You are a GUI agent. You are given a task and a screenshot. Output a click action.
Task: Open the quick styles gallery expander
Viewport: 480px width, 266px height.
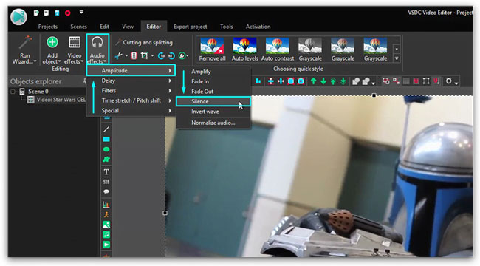tap(397, 58)
